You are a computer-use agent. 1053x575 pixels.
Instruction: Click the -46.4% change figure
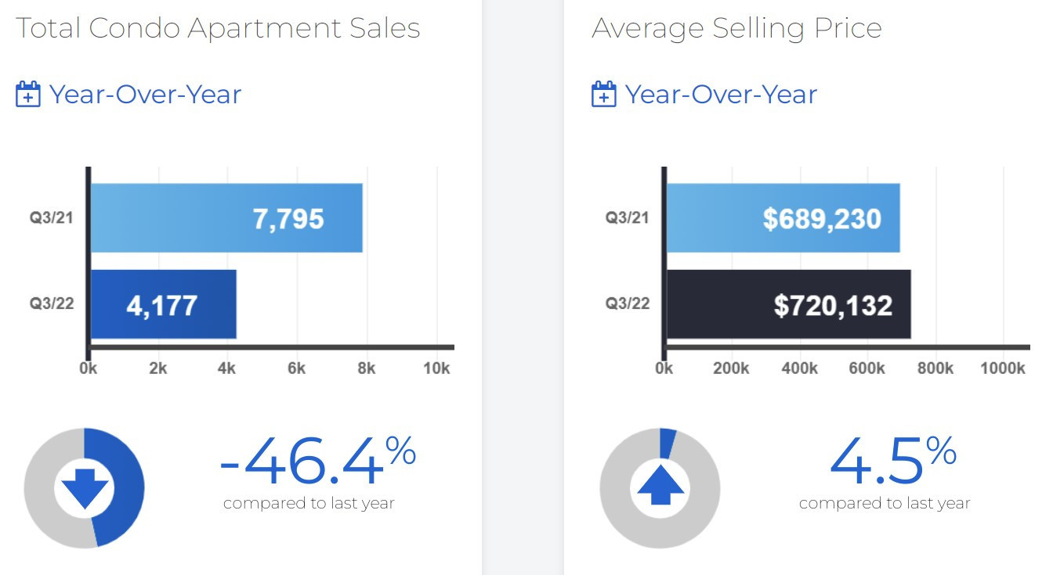(317, 463)
